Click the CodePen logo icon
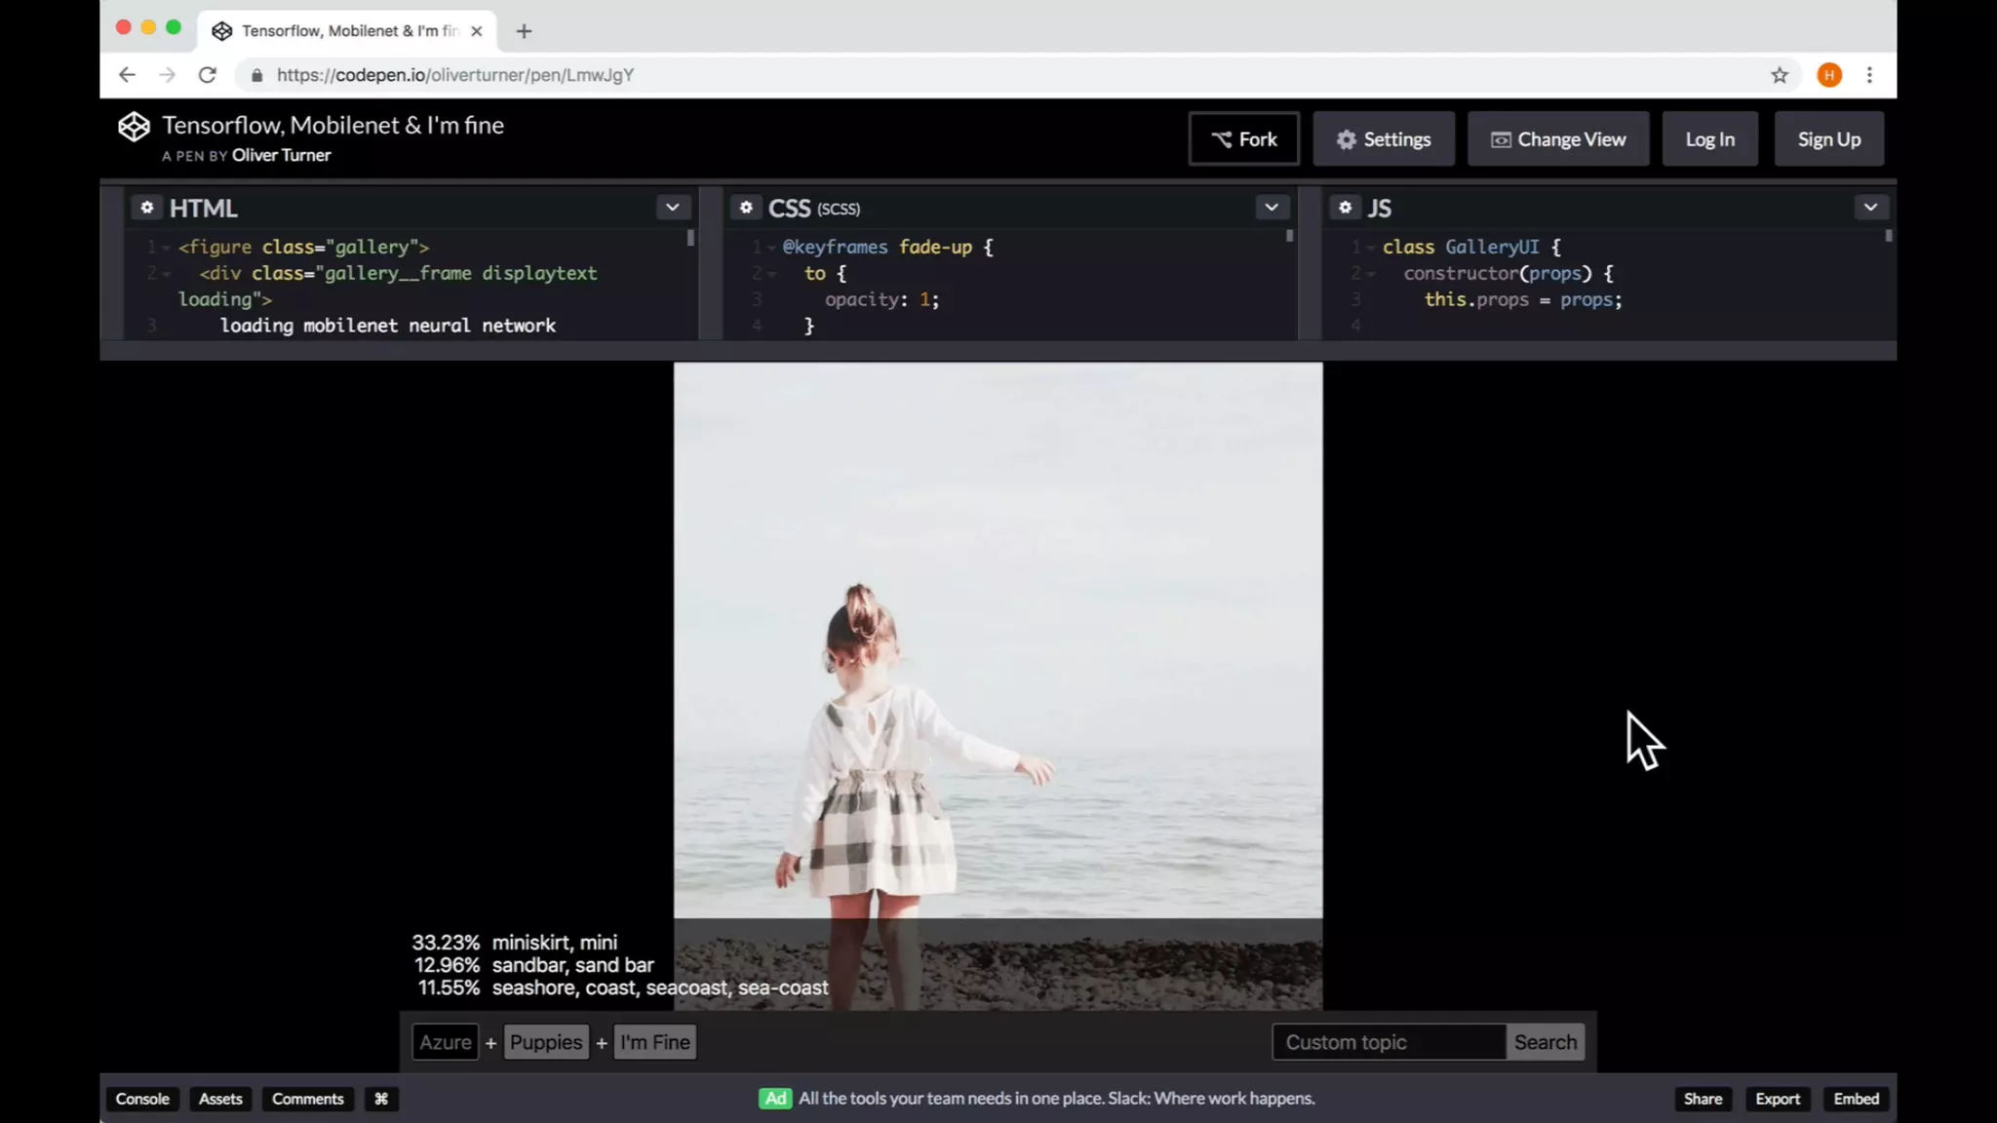The image size is (1997, 1123). point(134,128)
